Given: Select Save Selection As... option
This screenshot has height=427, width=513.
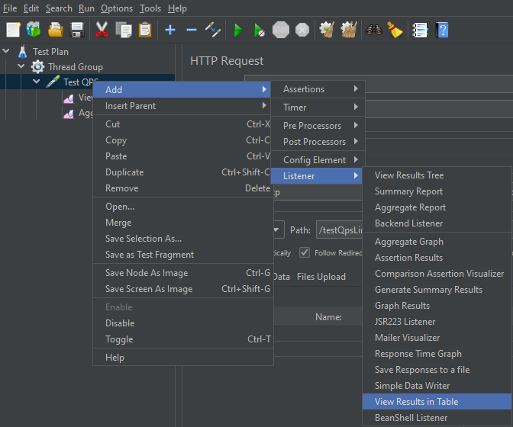Looking at the screenshot, I should (183, 239).
